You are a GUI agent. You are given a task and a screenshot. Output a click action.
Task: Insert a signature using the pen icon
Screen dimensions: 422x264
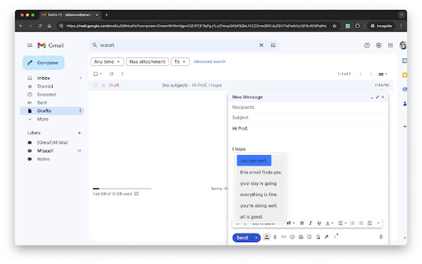coord(326,237)
